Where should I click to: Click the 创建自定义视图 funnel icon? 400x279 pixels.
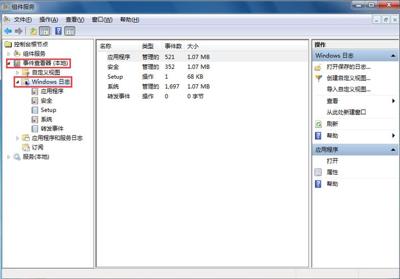tap(318, 78)
